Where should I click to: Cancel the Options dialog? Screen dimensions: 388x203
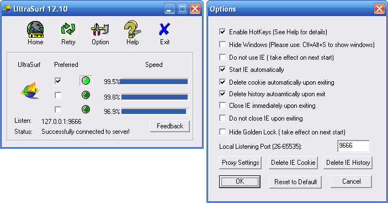(351, 181)
